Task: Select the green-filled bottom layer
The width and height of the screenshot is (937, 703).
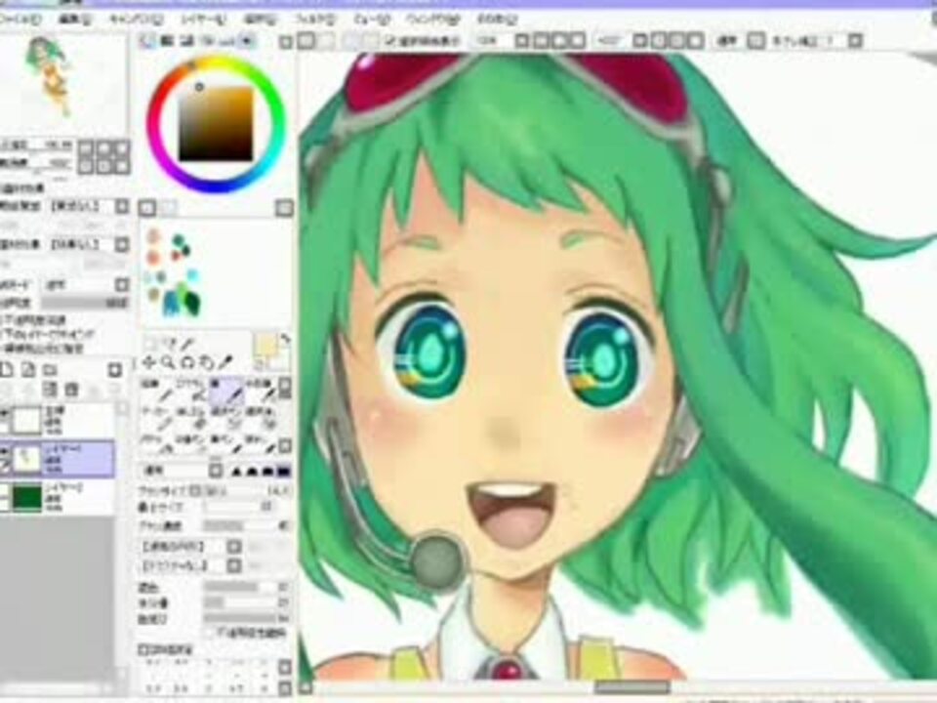Action: 58,497
